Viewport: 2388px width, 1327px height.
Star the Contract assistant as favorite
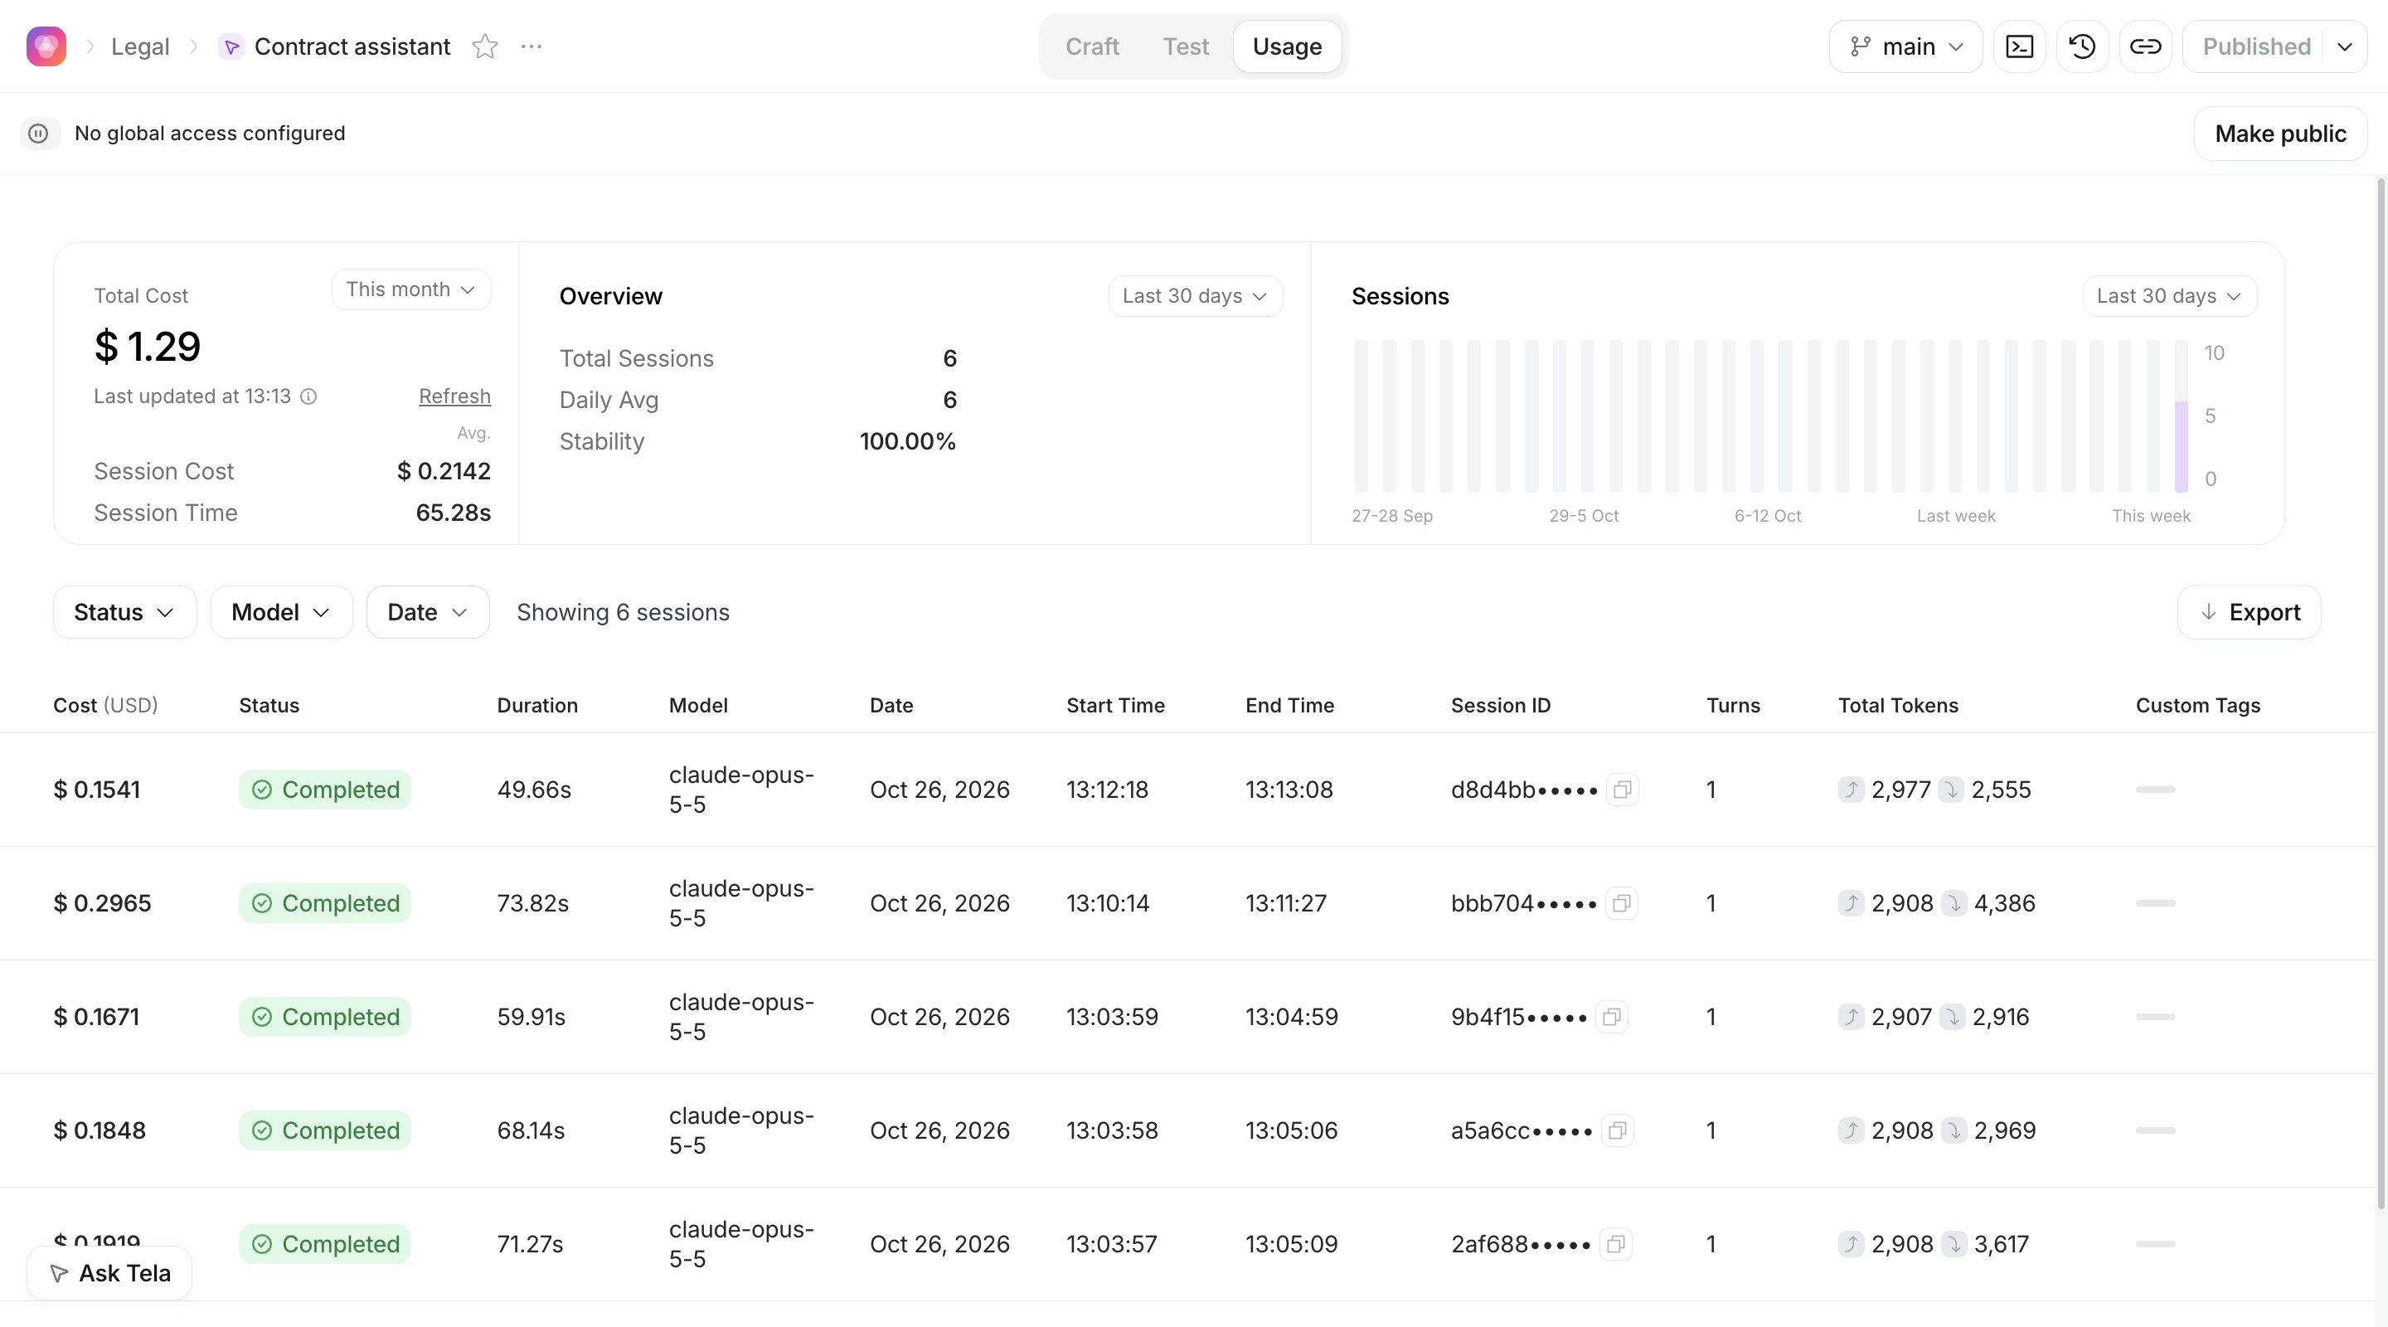(485, 46)
